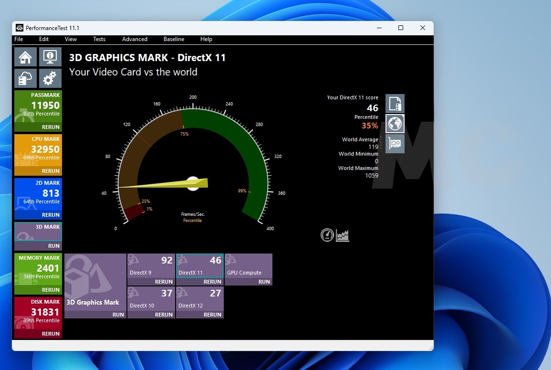Open the Edit menu

click(44, 39)
